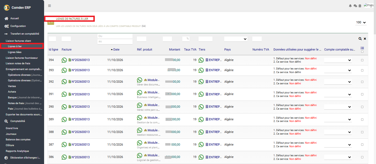Click the invoice document icon in row 391
The height and width of the screenshot is (164, 376).
click(70, 94)
